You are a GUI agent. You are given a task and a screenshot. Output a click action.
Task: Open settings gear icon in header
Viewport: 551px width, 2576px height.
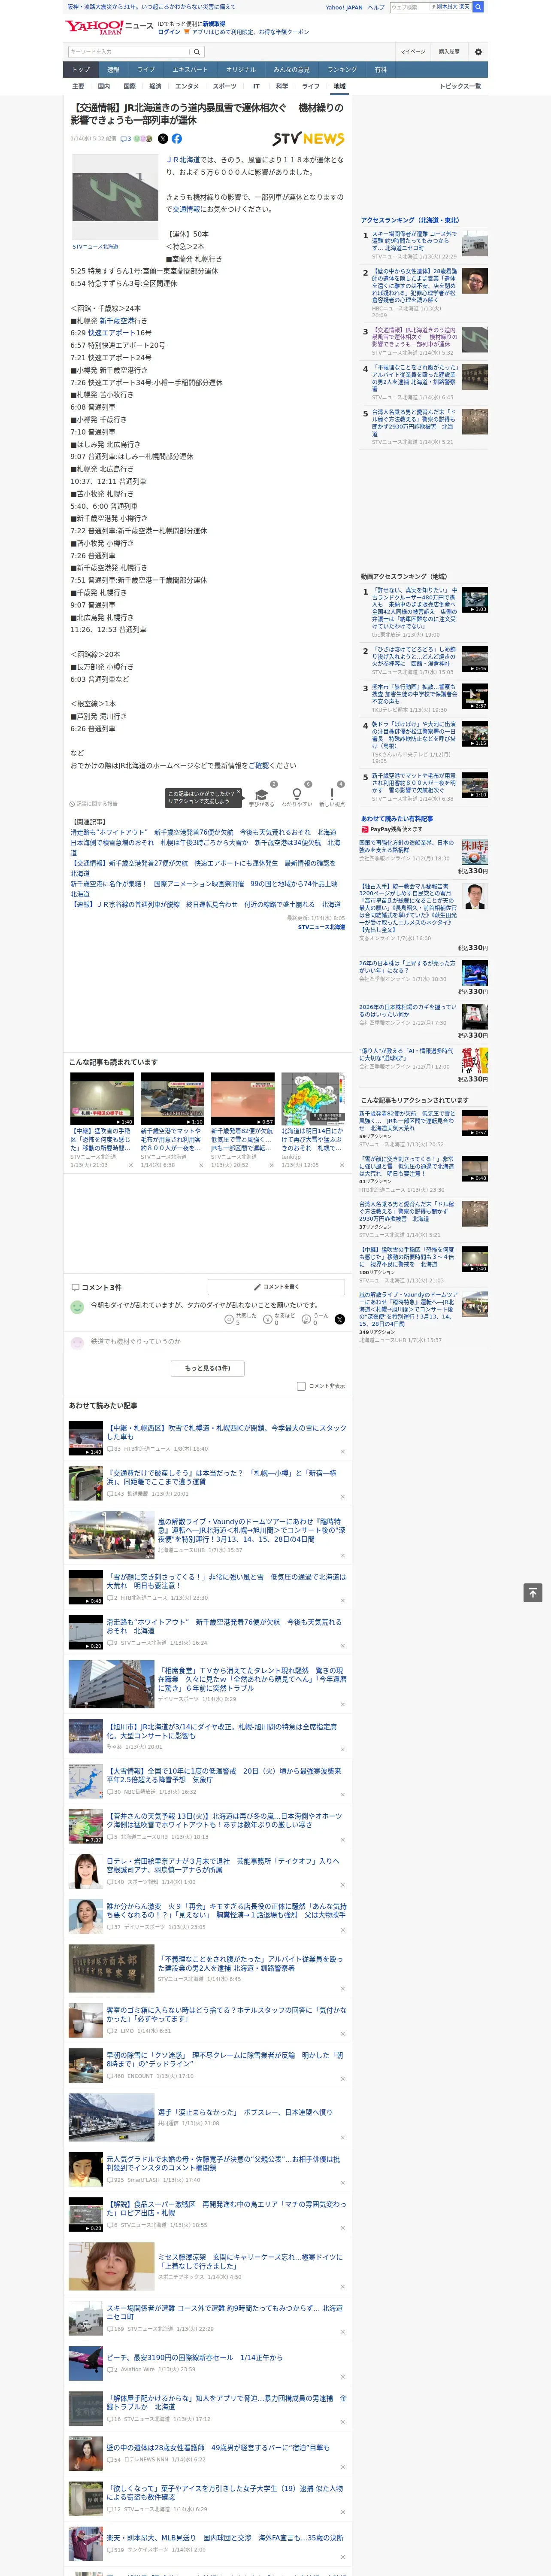[x=478, y=52]
